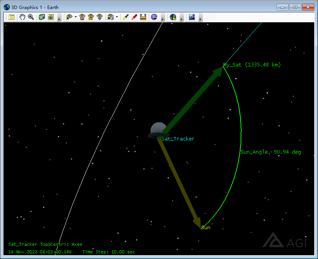Click the orient-north eye icon
The height and width of the screenshot is (259, 318).
point(91,17)
